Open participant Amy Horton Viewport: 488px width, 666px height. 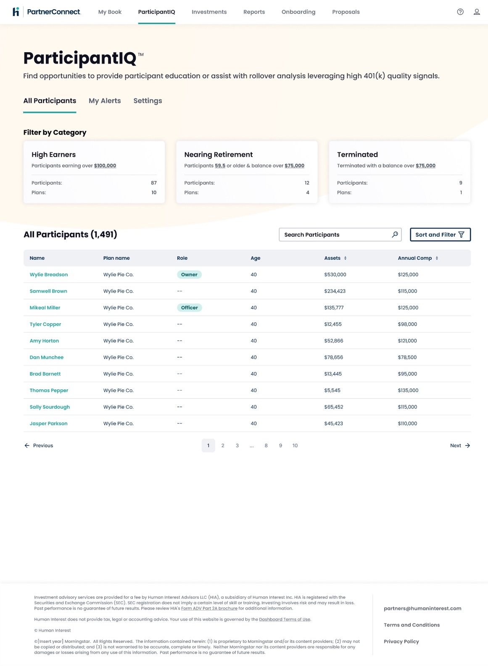(x=44, y=341)
